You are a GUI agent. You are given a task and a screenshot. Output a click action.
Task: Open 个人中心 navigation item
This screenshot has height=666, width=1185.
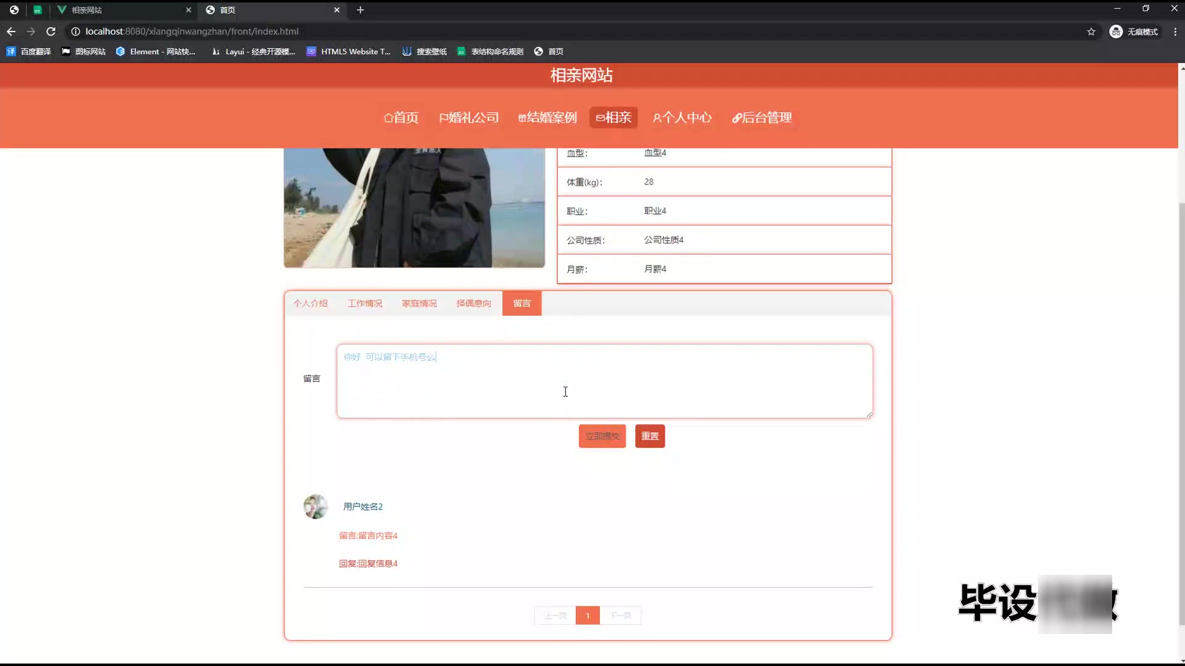pyautogui.click(x=682, y=118)
